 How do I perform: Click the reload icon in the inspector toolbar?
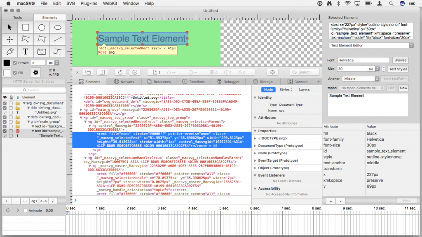tap(120, 72)
